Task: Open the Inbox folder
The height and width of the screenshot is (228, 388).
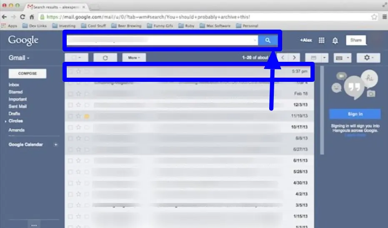Action: (14, 85)
